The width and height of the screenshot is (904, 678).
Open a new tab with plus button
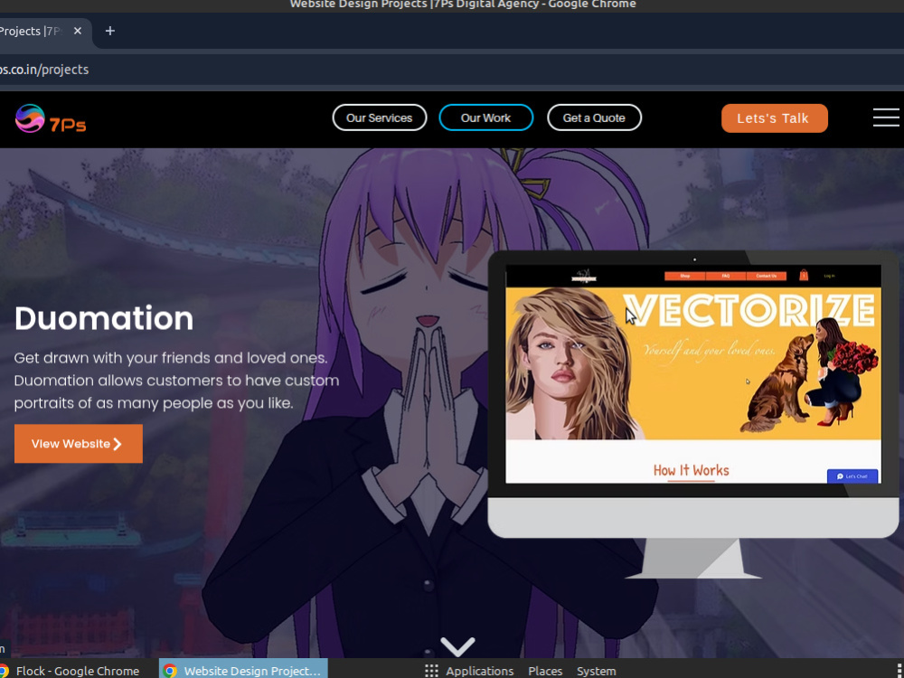(110, 31)
